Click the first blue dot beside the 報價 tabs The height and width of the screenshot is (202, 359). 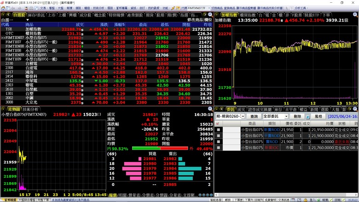point(200,195)
